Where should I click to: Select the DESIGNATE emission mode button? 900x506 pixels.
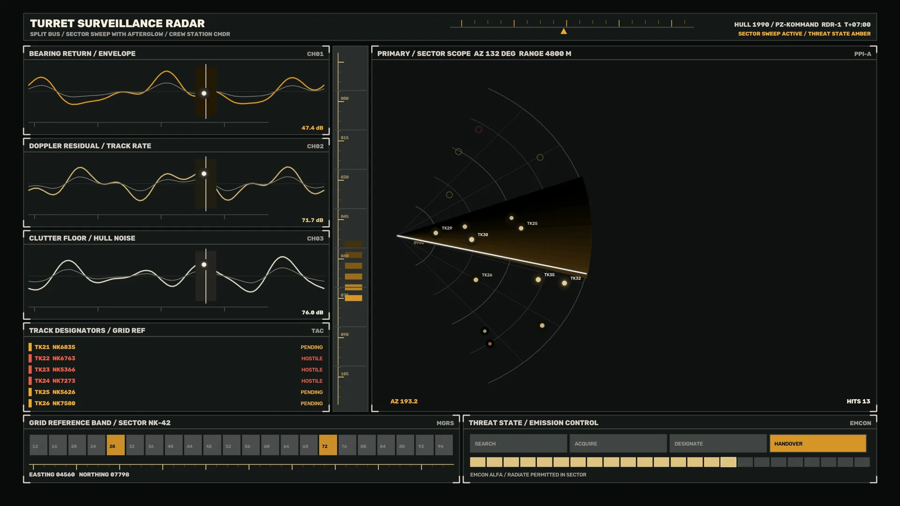click(718, 443)
